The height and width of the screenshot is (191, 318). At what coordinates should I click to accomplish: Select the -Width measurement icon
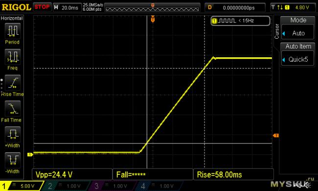click(x=13, y=160)
